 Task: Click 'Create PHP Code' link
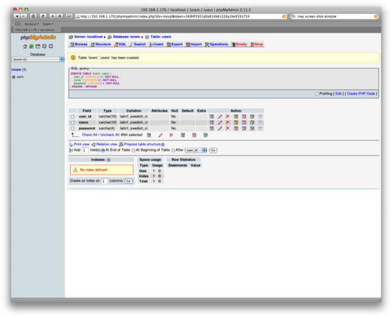click(361, 94)
